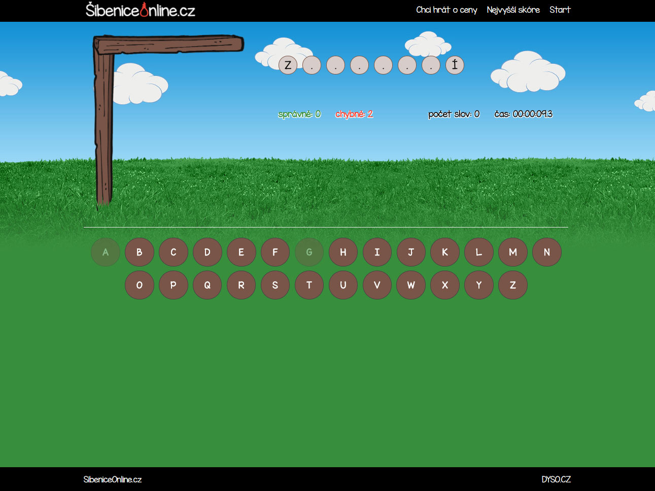Click the letter S button

[275, 285]
